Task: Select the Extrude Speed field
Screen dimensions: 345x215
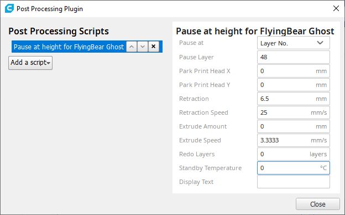Action: 293,140
